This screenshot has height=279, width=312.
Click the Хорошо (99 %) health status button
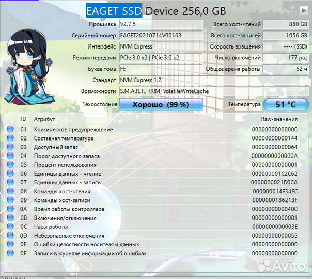point(161,104)
